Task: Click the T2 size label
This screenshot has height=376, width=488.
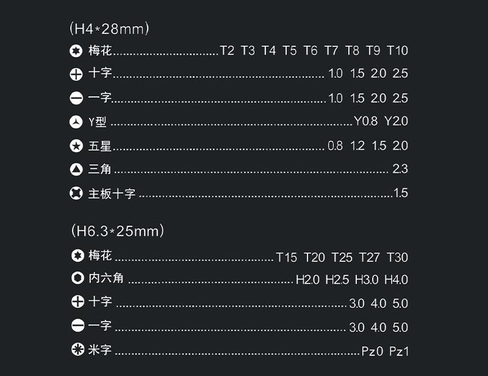Action: pyautogui.click(x=227, y=51)
